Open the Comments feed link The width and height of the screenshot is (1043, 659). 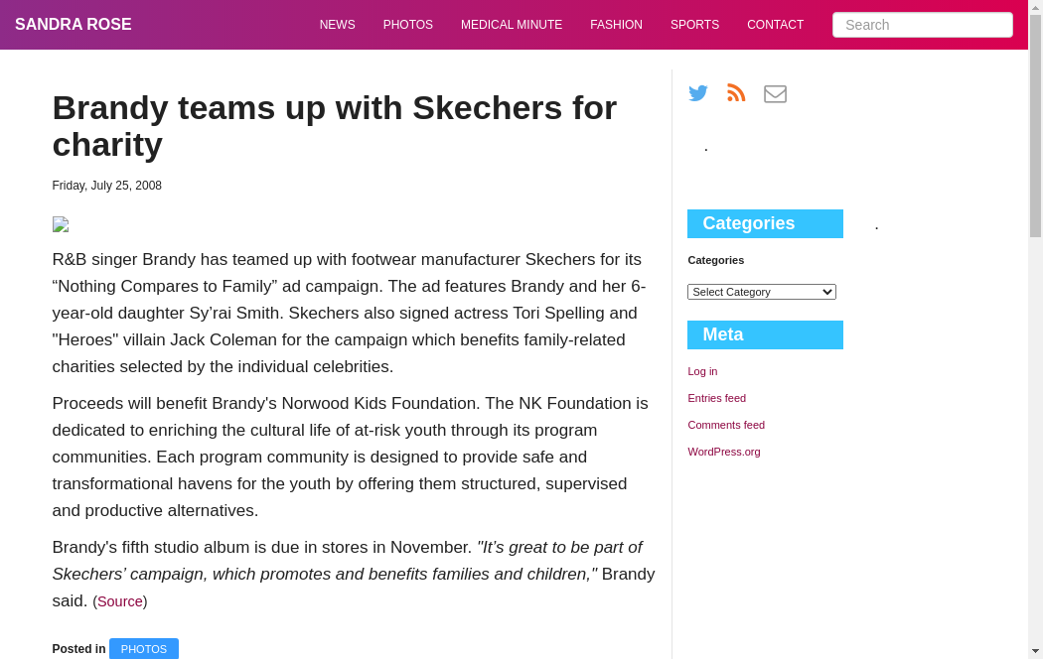click(726, 425)
